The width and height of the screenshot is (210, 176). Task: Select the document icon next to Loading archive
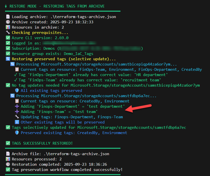pyautogui.click(x=8, y=17)
